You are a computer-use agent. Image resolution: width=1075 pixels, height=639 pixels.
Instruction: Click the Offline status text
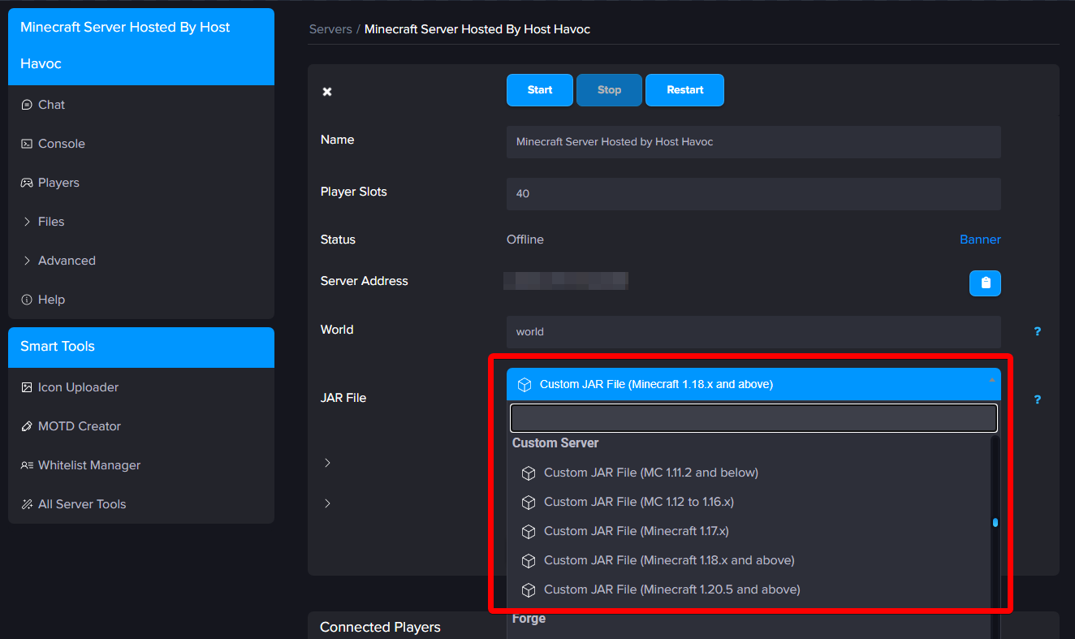click(525, 240)
